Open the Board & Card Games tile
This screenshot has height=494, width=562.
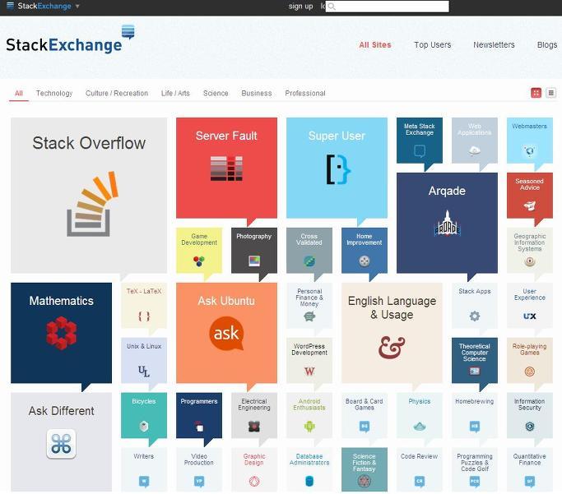coord(365,415)
